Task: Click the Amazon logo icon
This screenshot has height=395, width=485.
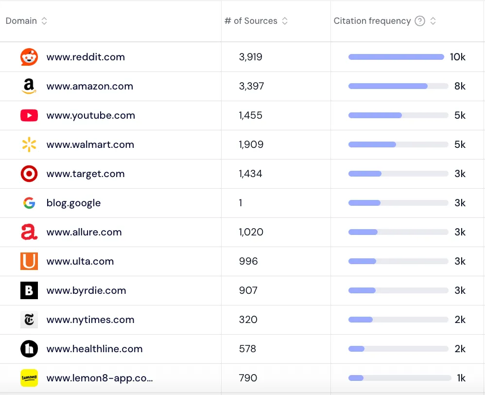Action: (x=29, y=86)
